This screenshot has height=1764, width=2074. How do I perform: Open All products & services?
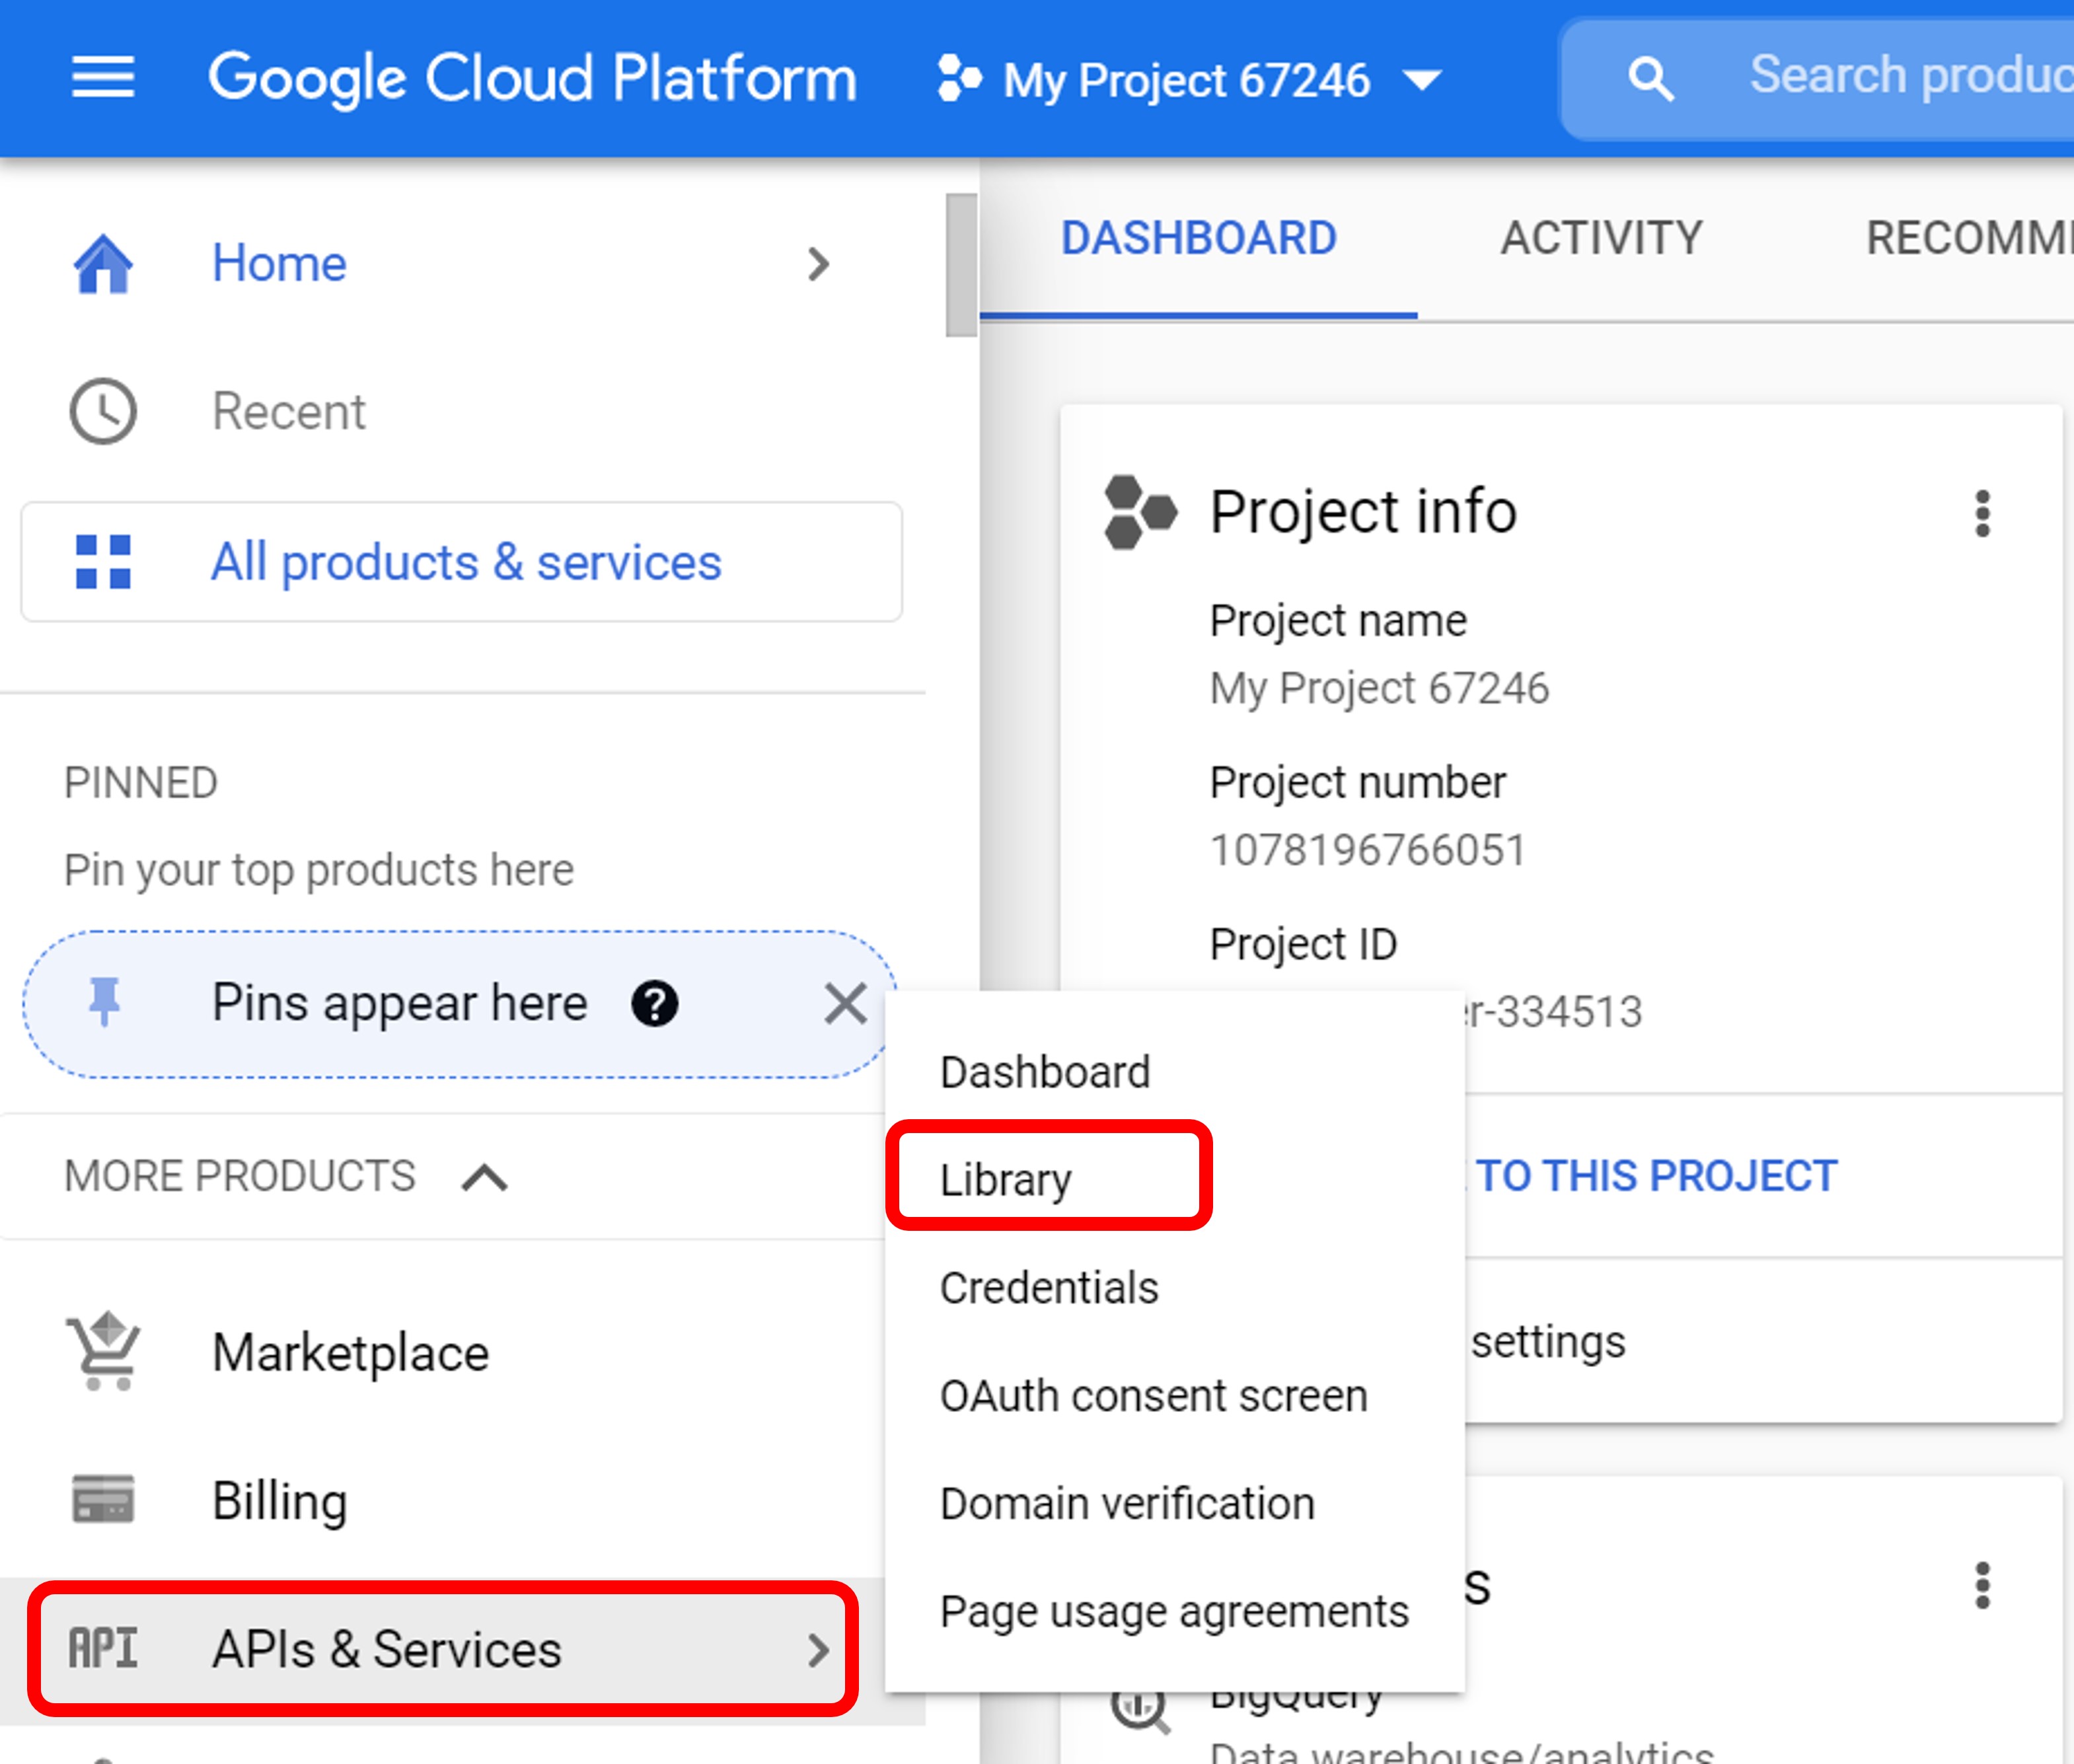click(x=461, y=562)
